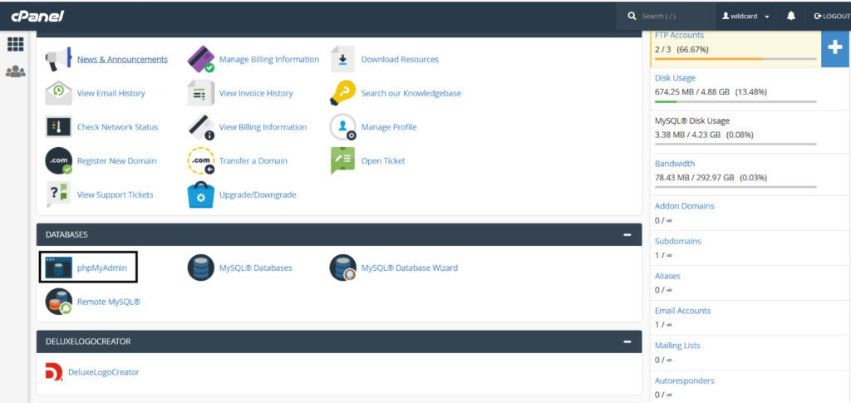The width and height of the screenshot is (851, 403).
Task: Click LOGOUT button in header
Action: [832, 17]
